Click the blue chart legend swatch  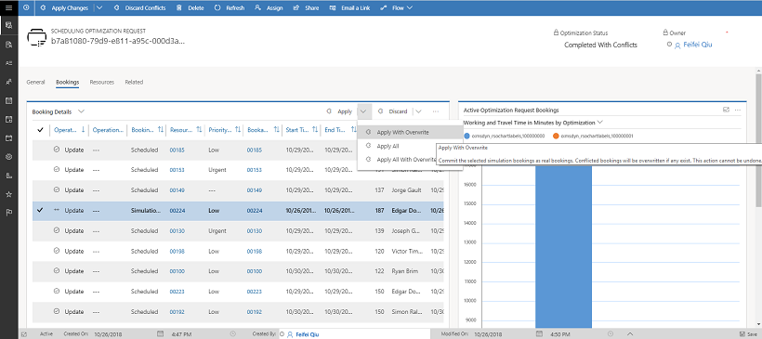(467, 136)
